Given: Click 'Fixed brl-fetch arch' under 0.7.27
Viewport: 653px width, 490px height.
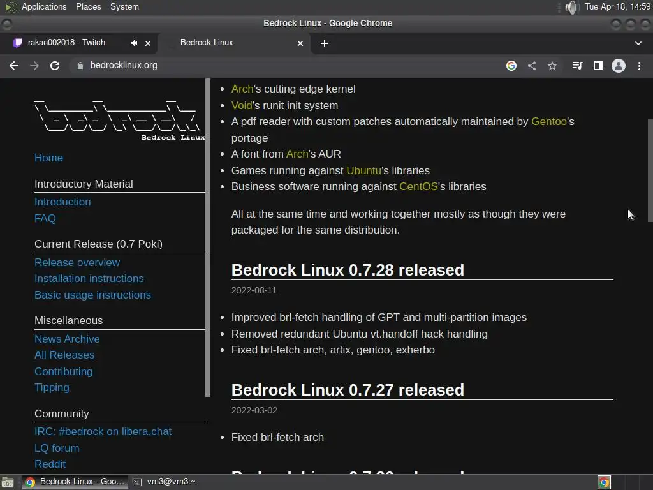Looking at the screenshot, I should click(x=277, y=438).
